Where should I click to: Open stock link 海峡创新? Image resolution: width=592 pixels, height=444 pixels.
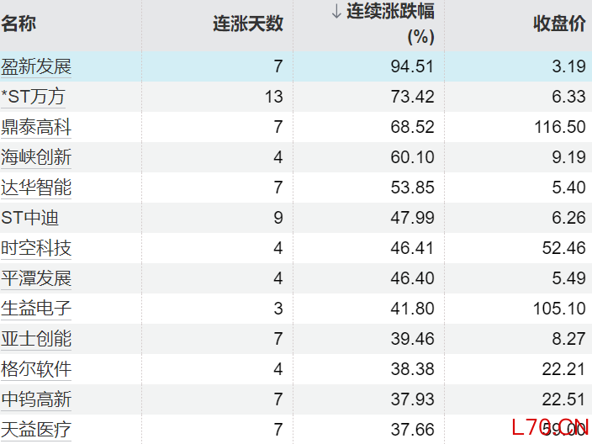point(36,157)
